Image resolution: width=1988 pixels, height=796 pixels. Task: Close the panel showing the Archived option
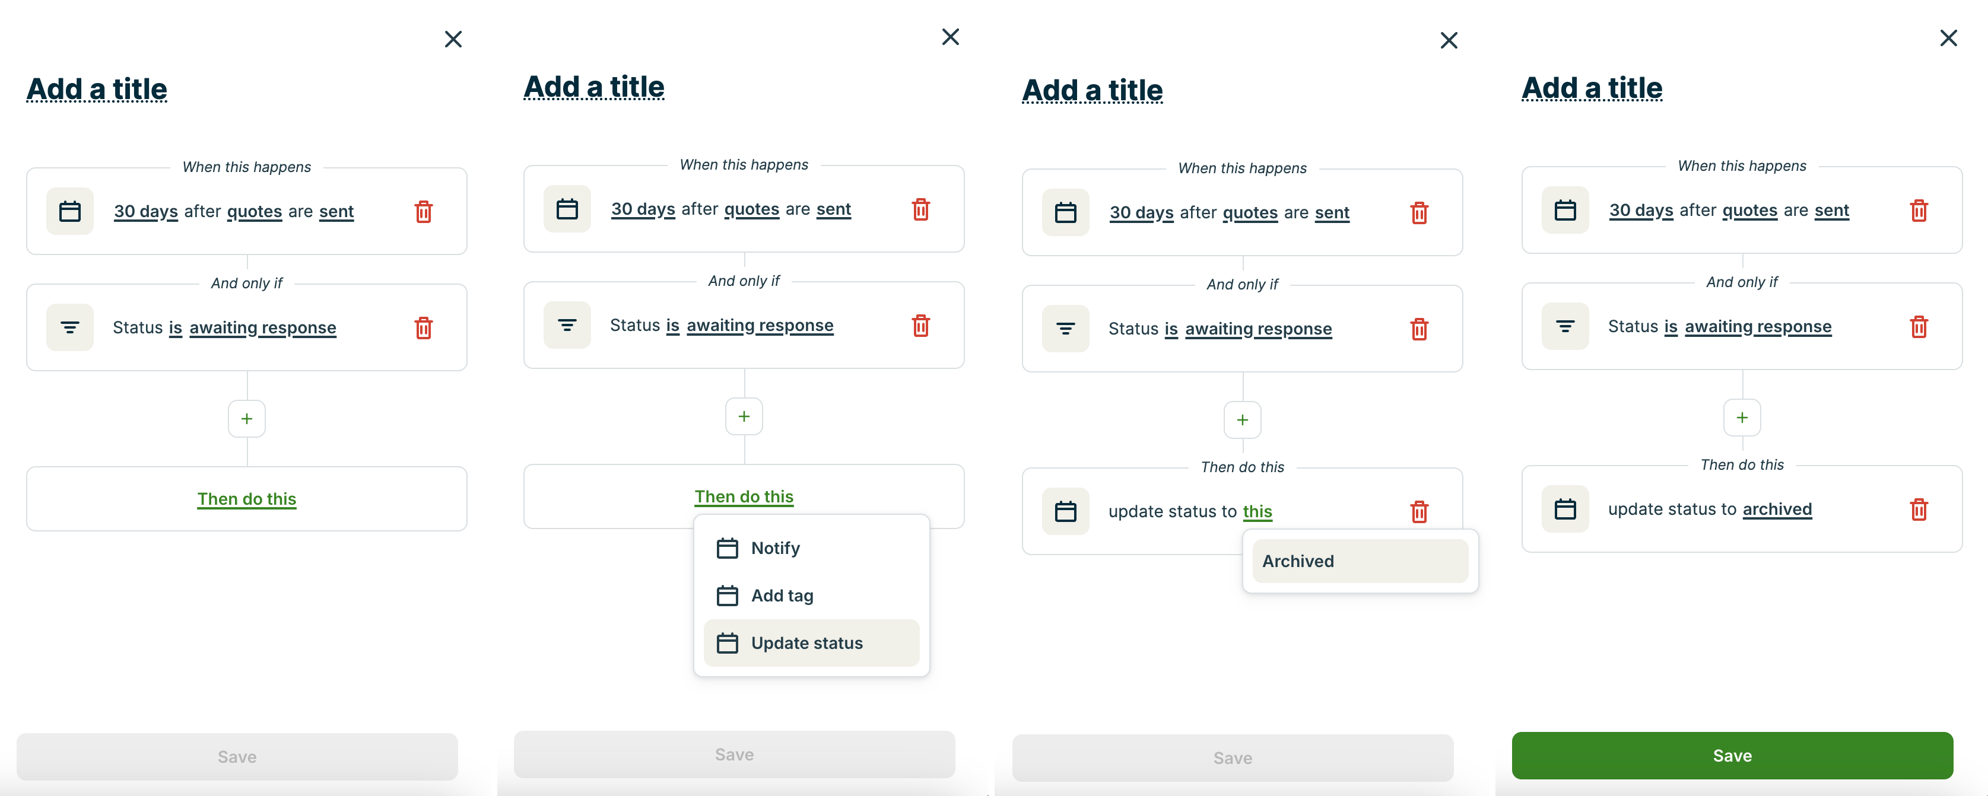pos(1449,41)
